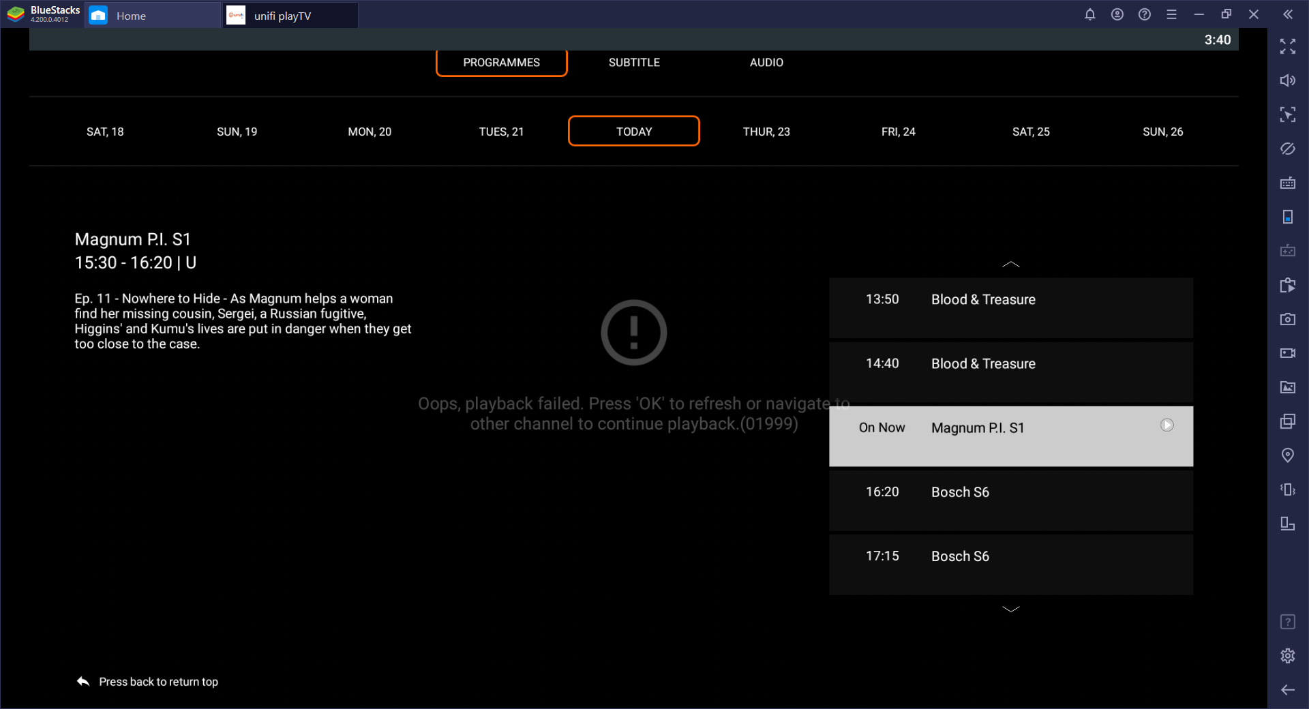Choose THUR, 23 in the date strip
The height and width of the screenshot is (709, 1309).
(766, 132)
